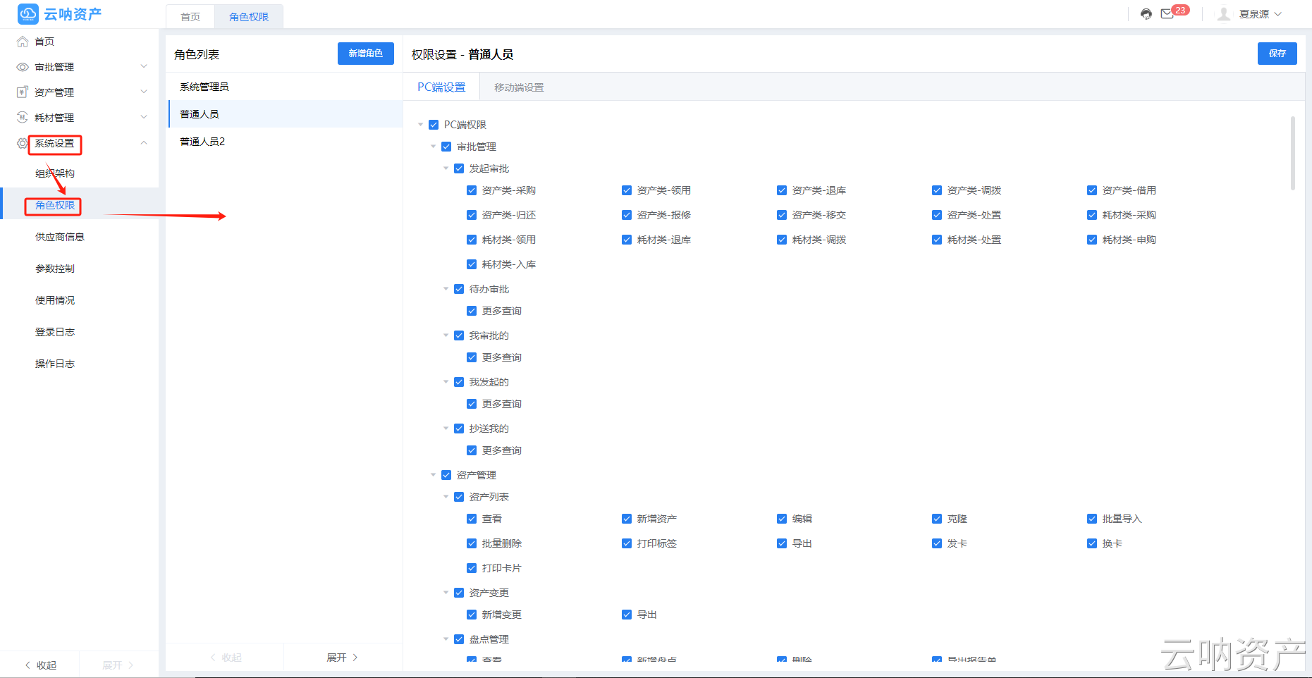The width and height of the screenshot is (1312, 678).
Task: Collapse the 盘点管理 tree node arrow
Action: point(446,639)
